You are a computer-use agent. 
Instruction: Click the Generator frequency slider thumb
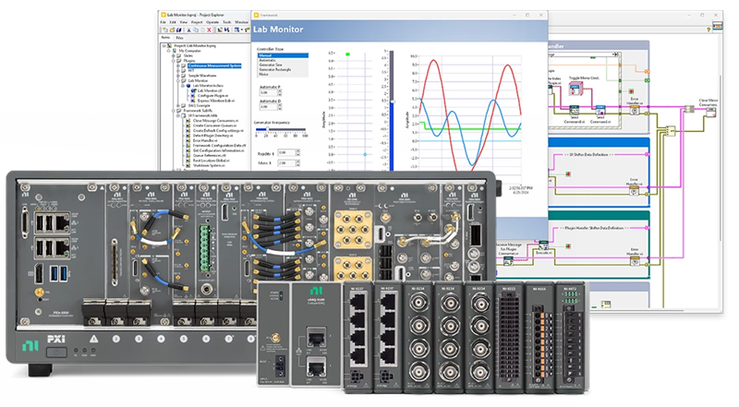pos(267,129)
